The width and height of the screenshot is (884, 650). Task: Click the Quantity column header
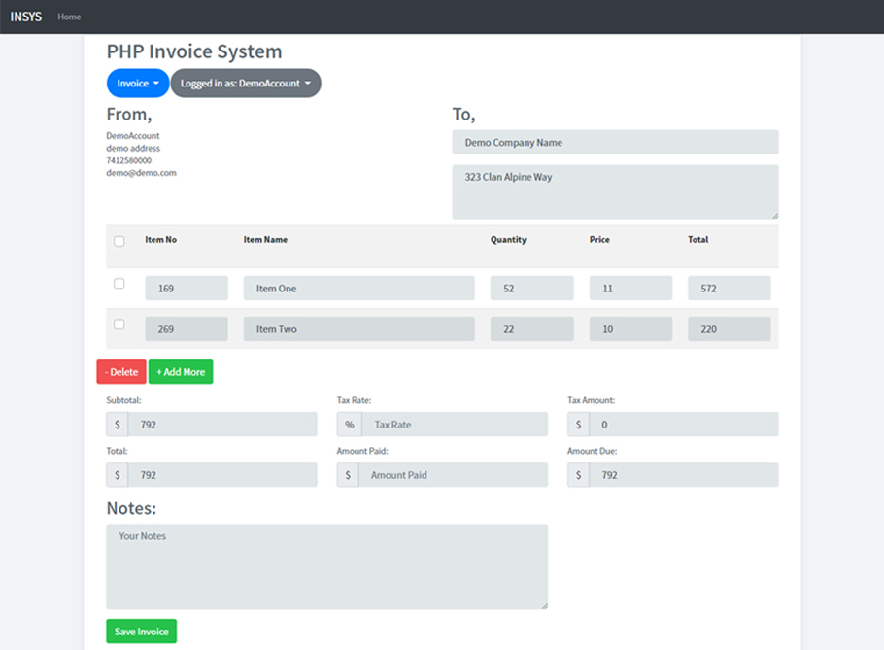[x=508, y=240]
